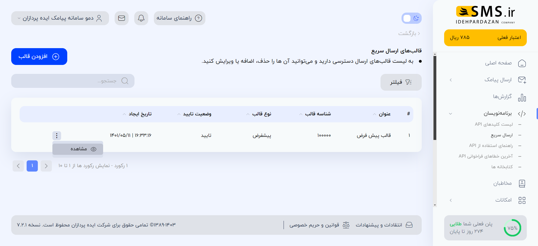The height and width of the screenshot is (246, 538).
Task: Select مشاهده from the row menu
Action: tap(78, 149)
